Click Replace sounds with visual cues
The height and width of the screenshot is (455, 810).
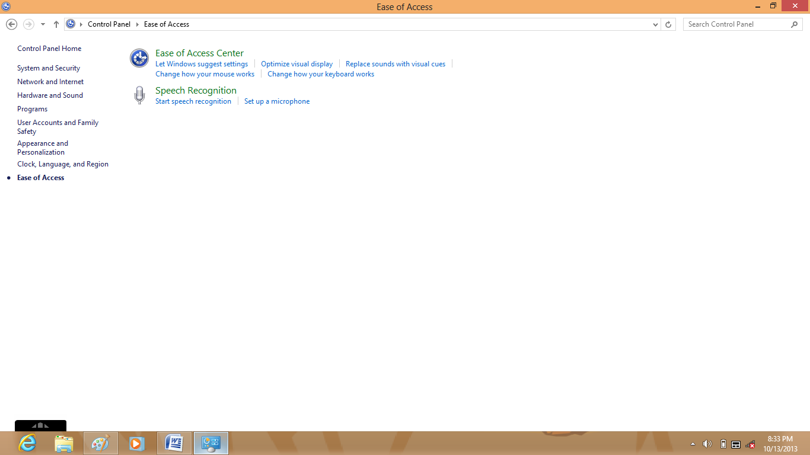396,64
